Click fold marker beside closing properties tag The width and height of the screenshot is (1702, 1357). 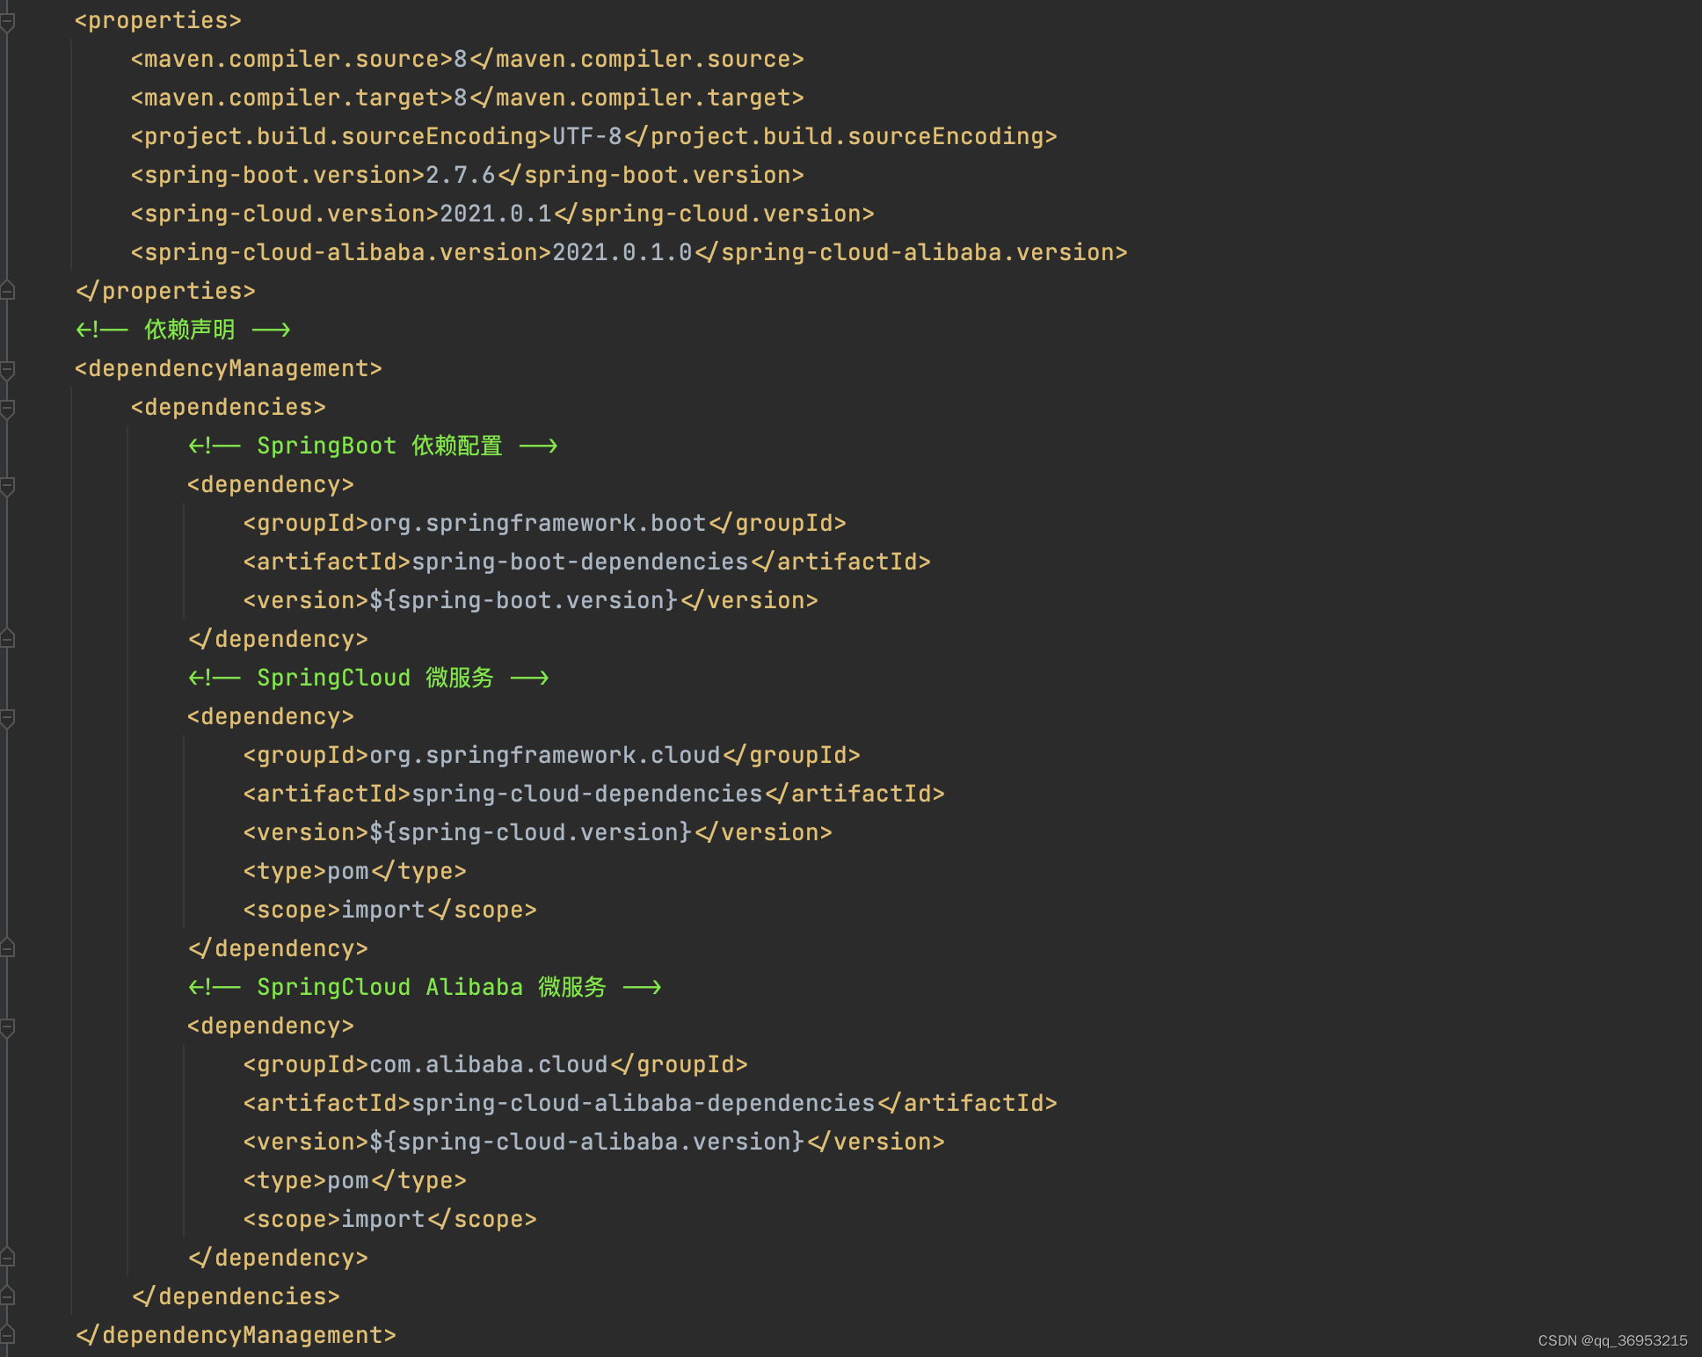[7, 290]
